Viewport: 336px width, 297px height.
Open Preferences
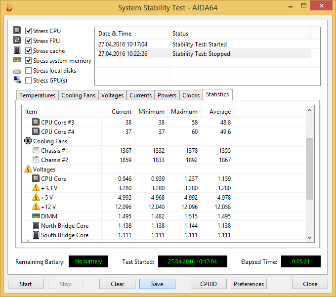(249, 284)
